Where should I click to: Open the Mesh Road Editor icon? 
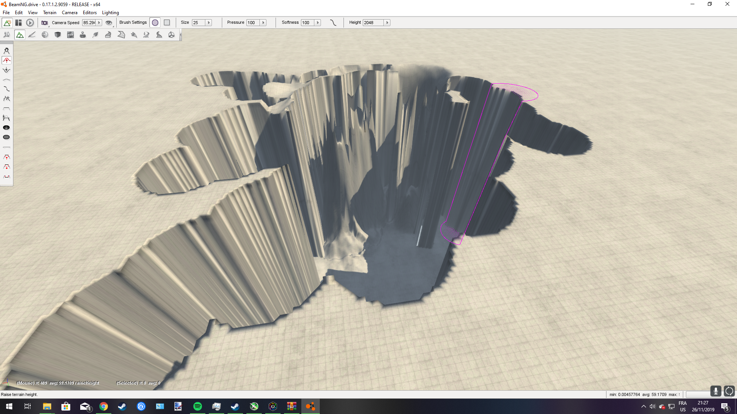click(x=108, y=35)
